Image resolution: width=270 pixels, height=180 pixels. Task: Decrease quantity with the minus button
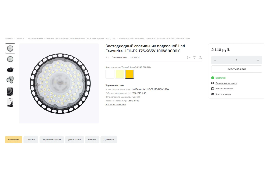[215, 60]
